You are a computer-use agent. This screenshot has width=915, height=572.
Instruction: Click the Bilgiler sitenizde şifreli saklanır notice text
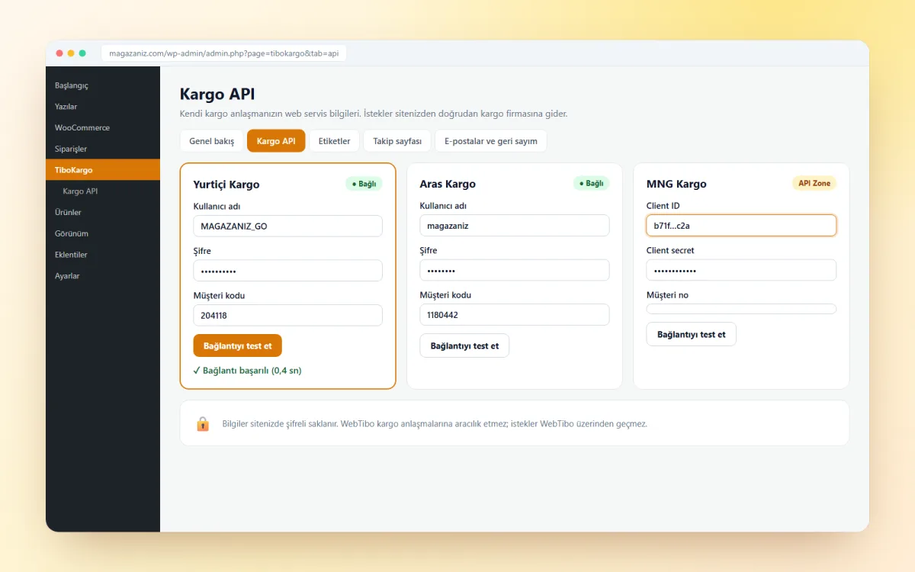[435, 423]
